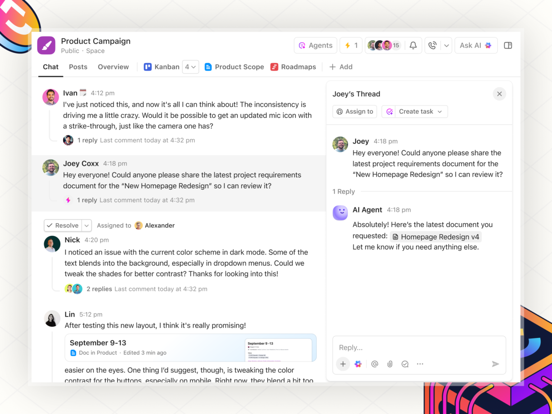Expand the call options chevron
Screen dimensions: 552x414
pyautogui.click(x=446, y=45)
